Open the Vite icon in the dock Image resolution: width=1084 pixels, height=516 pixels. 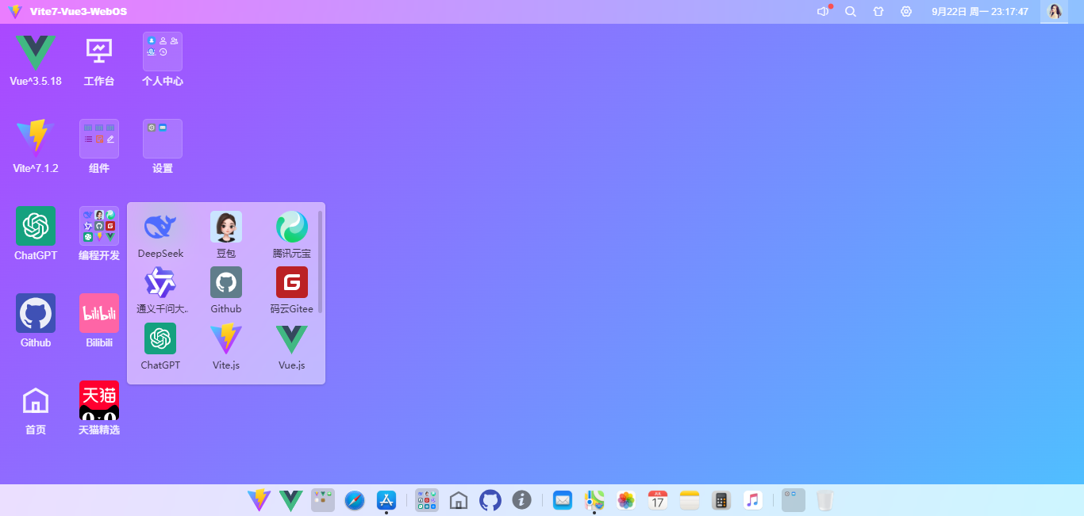pos(259,500)
